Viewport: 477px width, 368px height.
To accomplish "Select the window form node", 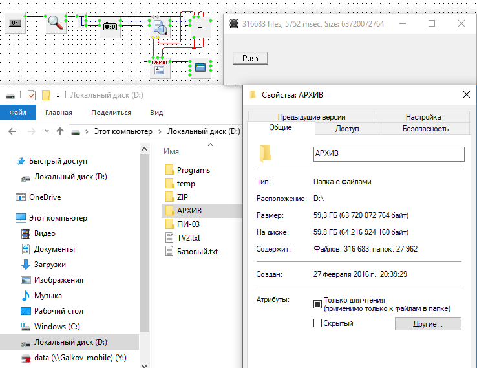I will tap(200, 67).
